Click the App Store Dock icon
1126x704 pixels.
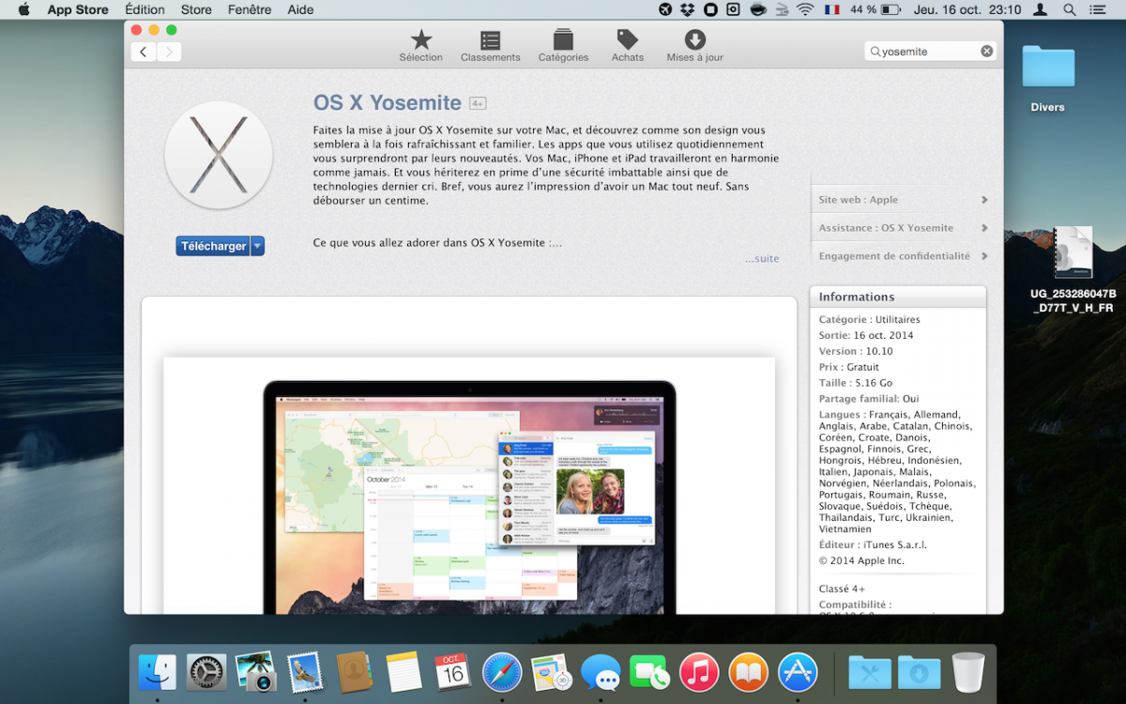tap(798, 672)
